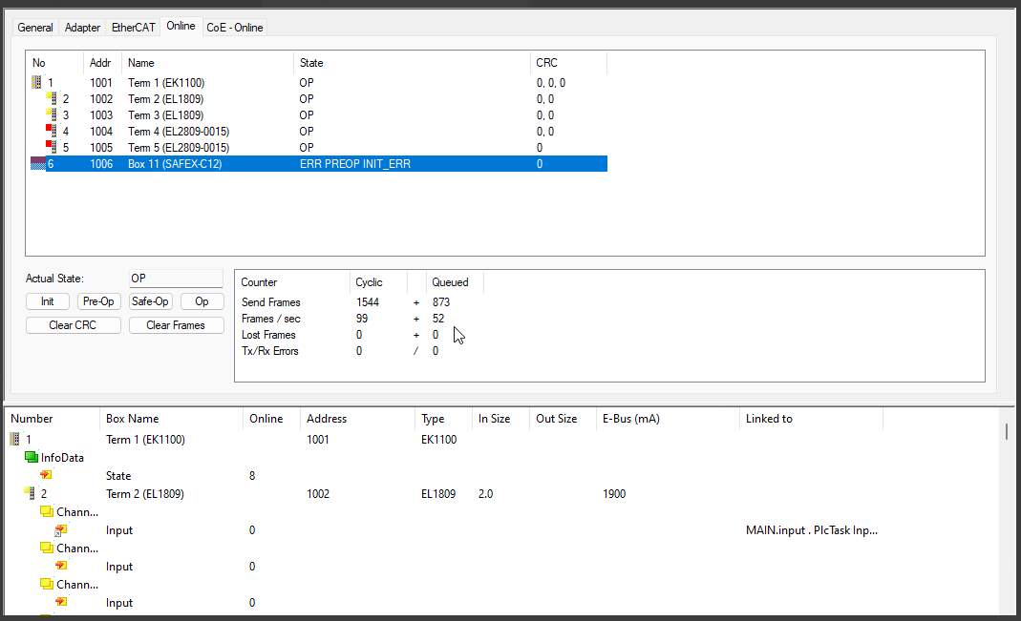This screenshot has height=621, width=1021.
Task: Click the first yellow Channel folder icon
Action: coord(47,512)
